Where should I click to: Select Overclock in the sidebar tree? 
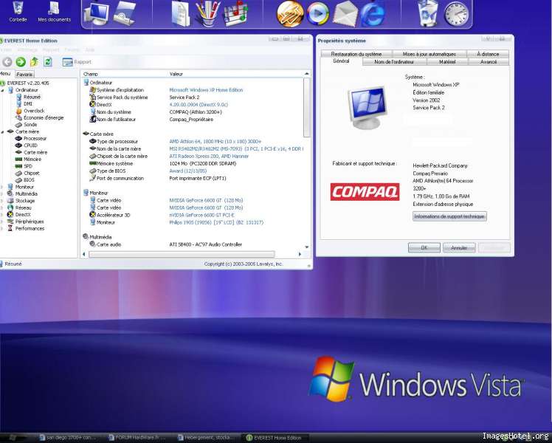[x=33, y=111]
